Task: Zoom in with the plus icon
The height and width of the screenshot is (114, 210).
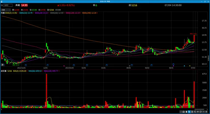Action: 206,112
